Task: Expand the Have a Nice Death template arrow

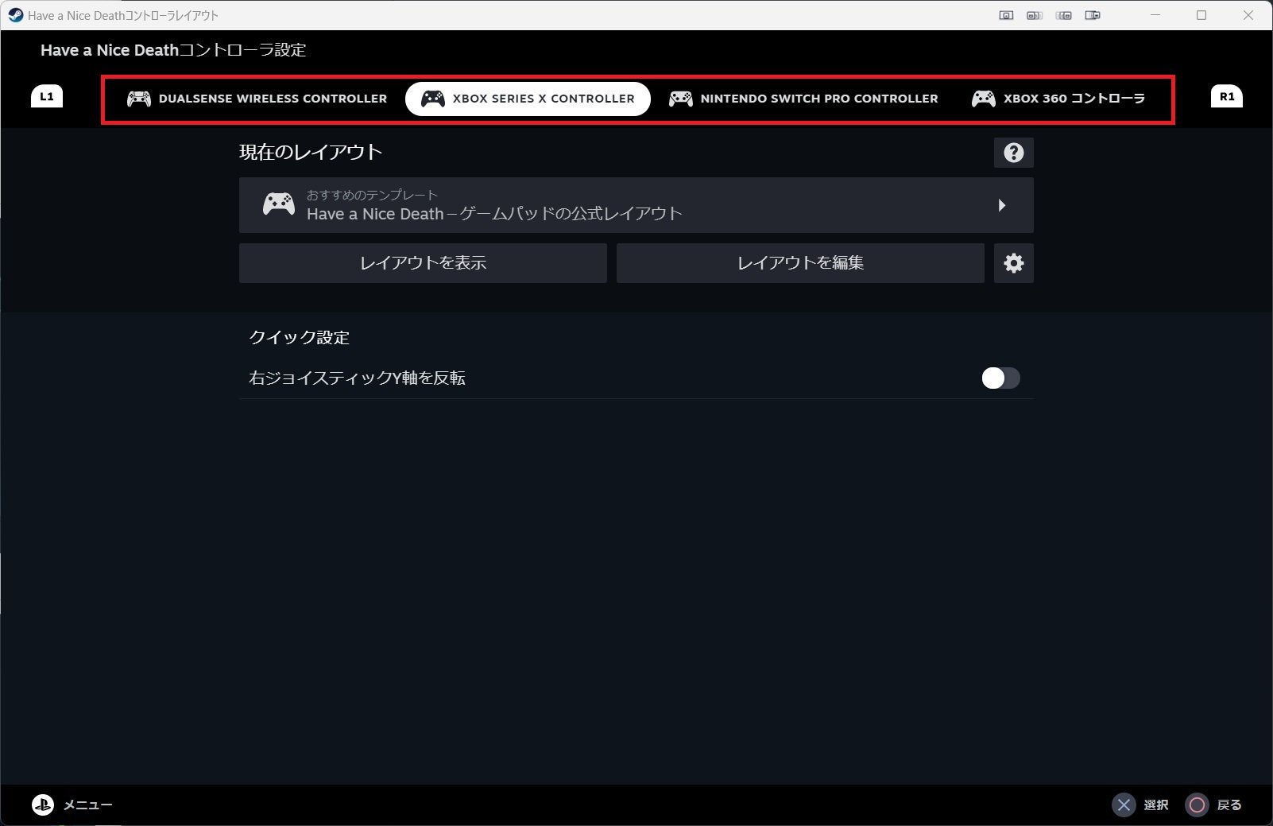Action: 1002,205
